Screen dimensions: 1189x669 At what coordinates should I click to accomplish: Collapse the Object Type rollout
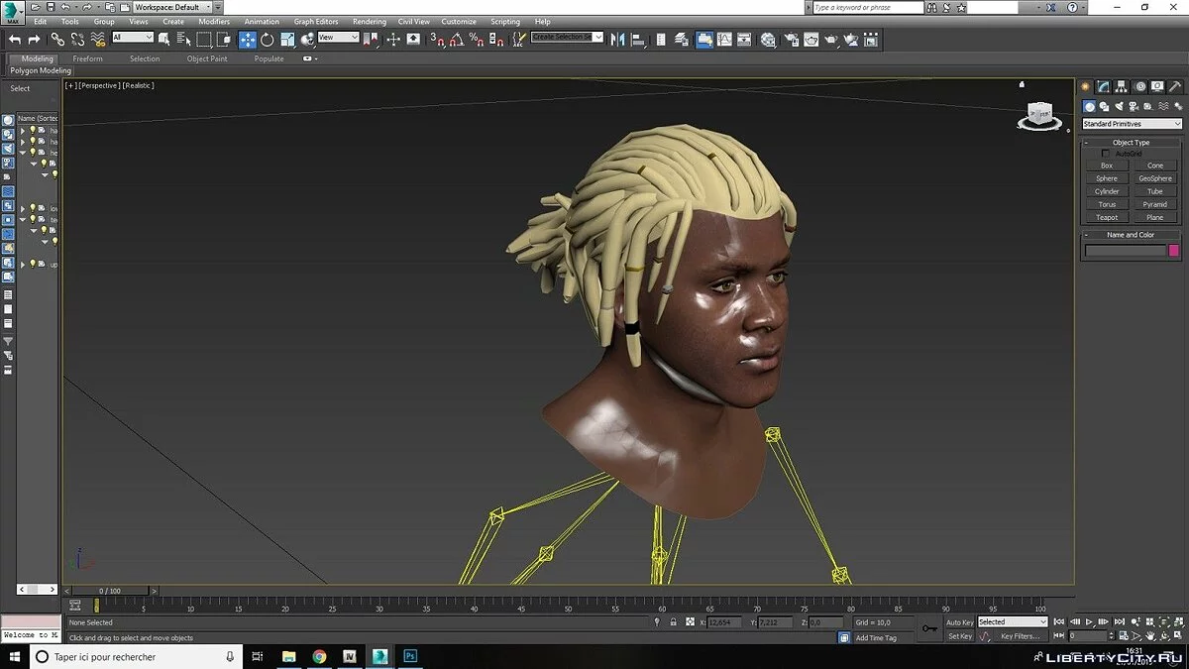coord(1131,143)
